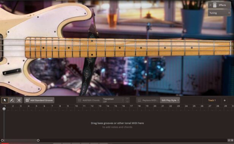Viewport: 234px width, 144px height.
Task: Click the playhead marker at bar 1
Action: (x=4, y=109)
